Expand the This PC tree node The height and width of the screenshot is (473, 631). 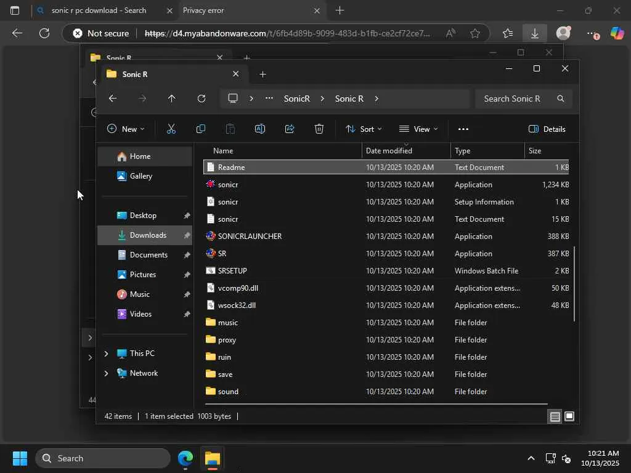[x=106, y=354]
